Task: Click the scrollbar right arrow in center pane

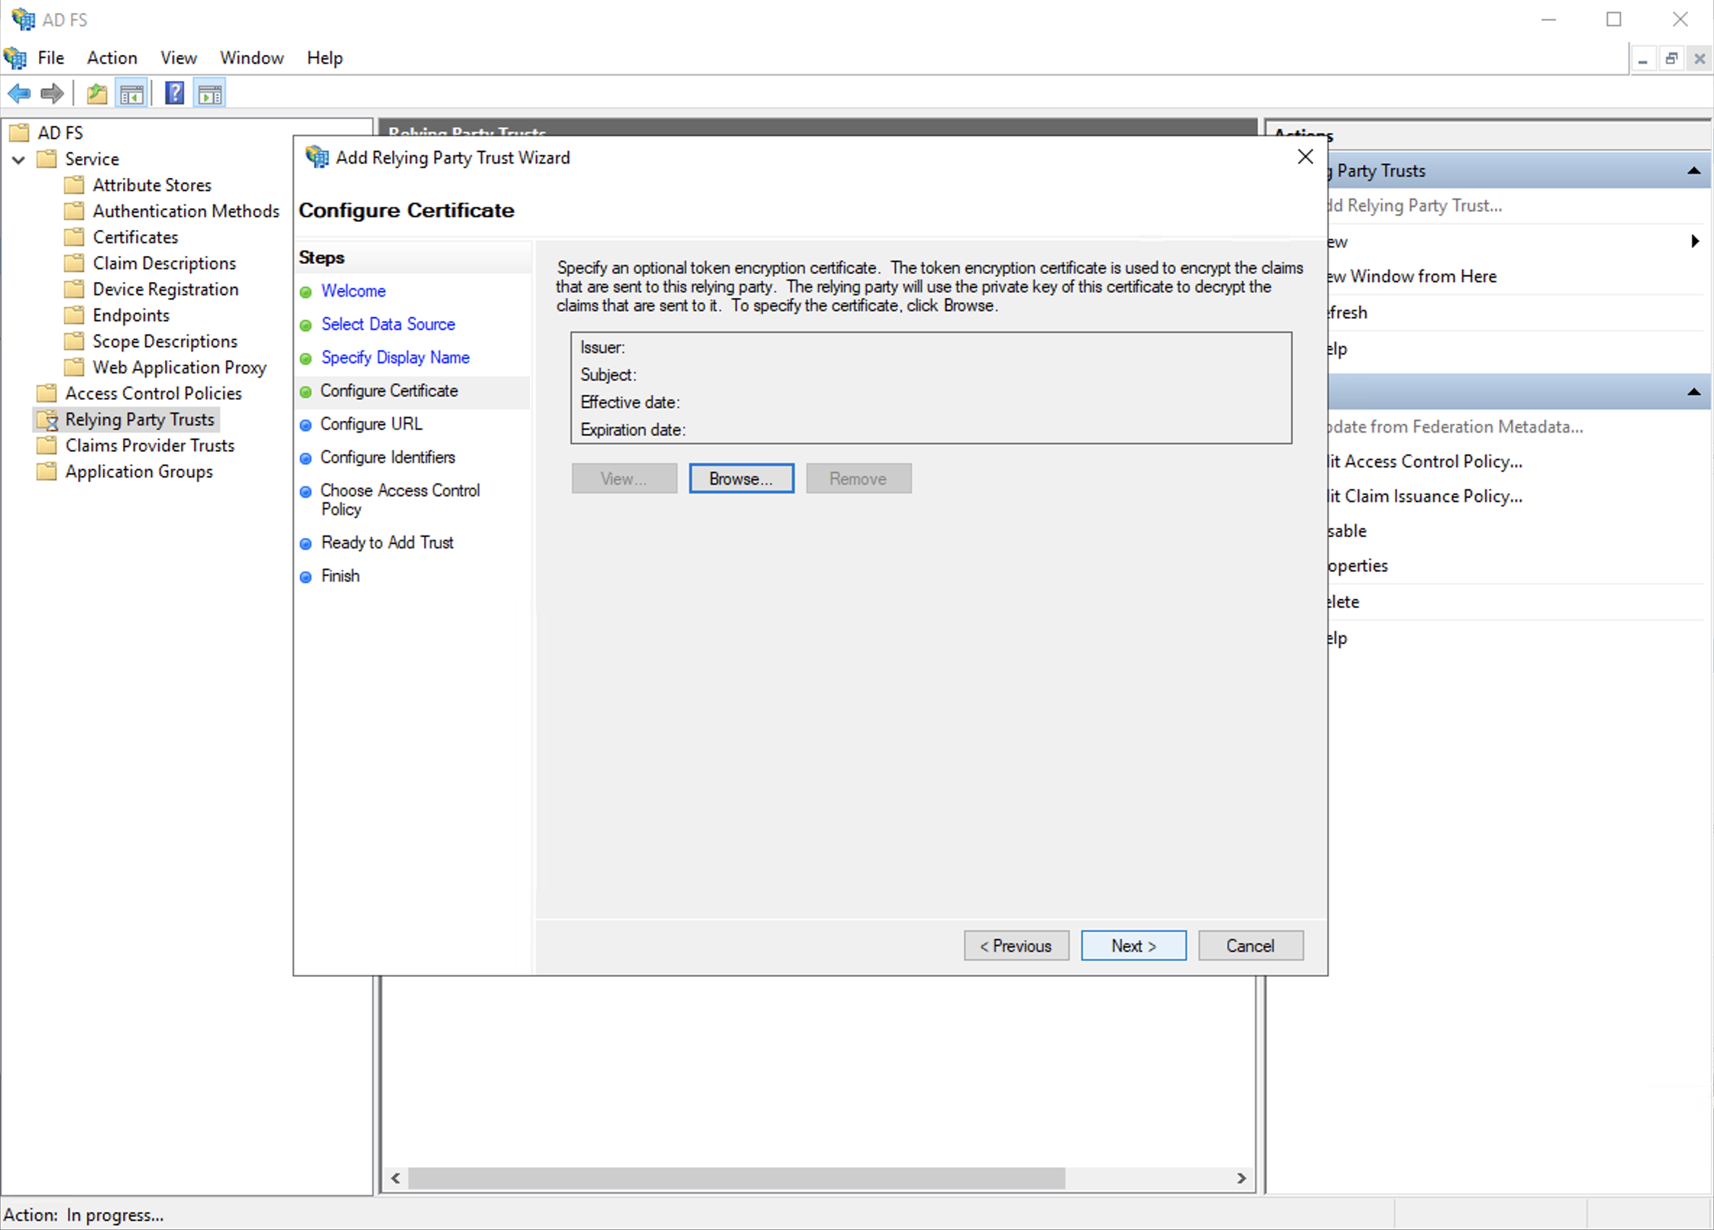Action: 1241,1178
